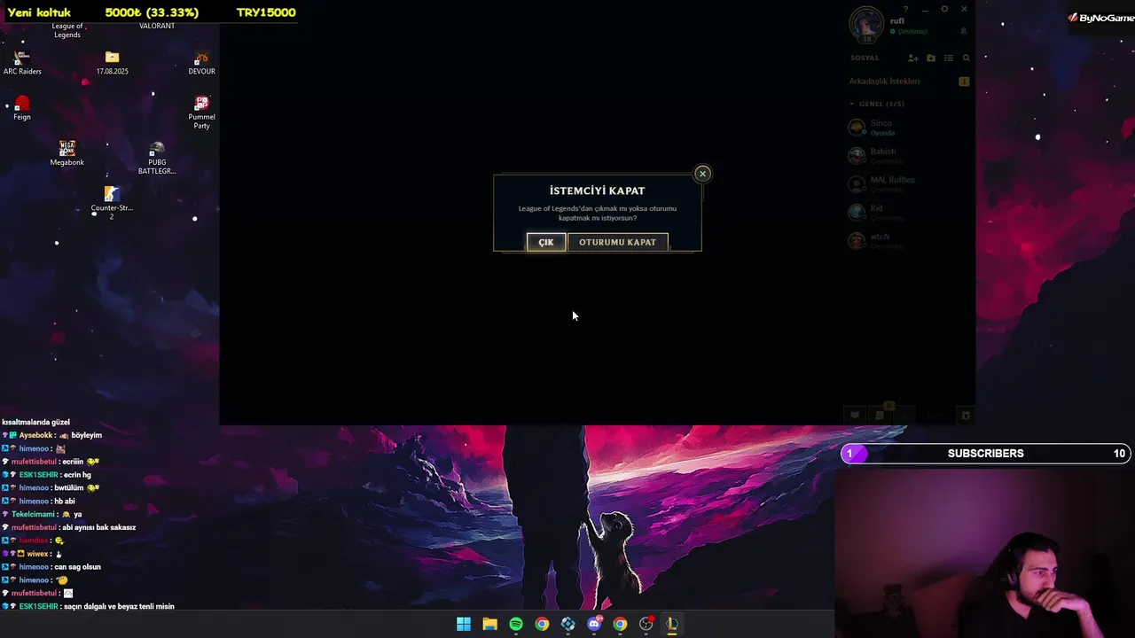Click the Windows Start button

[464, 624]
